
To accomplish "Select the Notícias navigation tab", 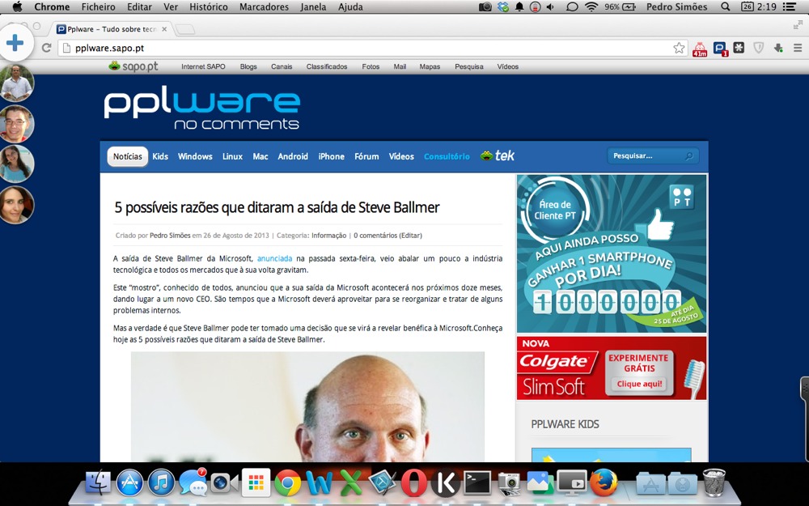I will point(128,156).
